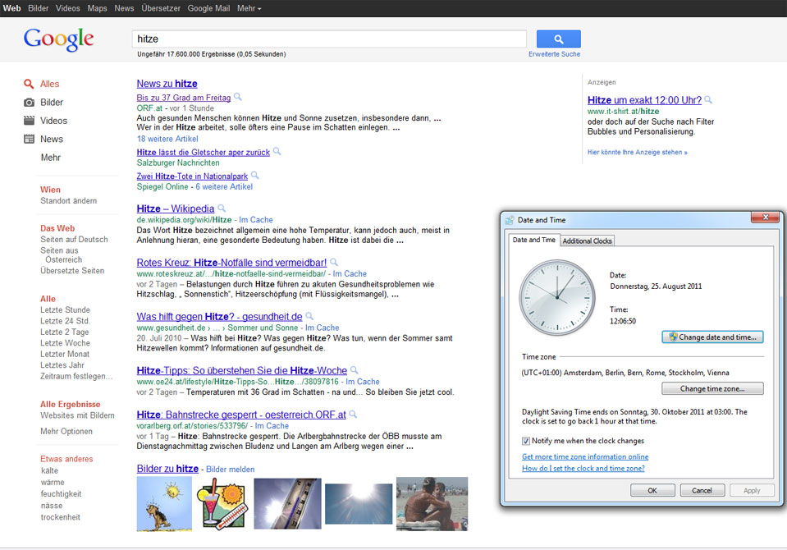The image size is (787, 550).
Task: Preview magnifier next to gesundheit.de result
Action: pyautogui.click(x=309, y=316)
